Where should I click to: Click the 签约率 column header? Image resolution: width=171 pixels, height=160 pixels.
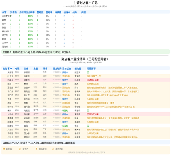[x=49, y=12]
